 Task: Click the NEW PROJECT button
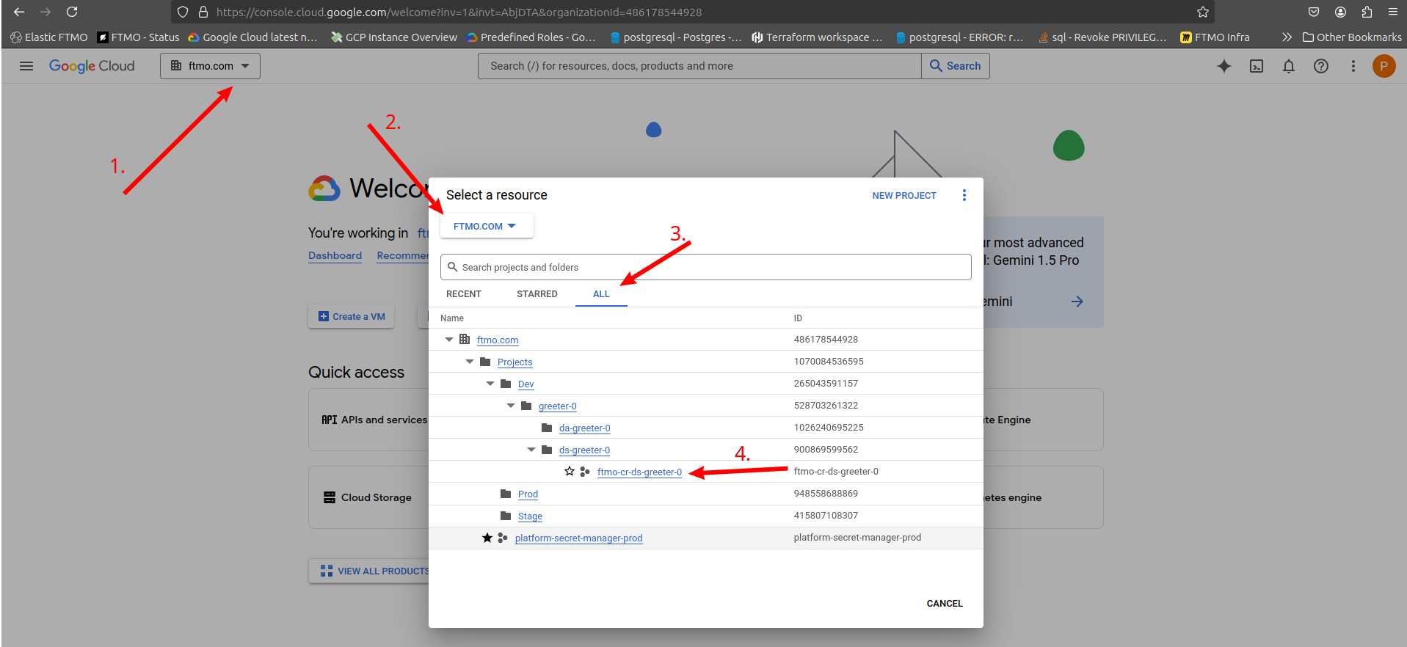[x=904, y=196]
